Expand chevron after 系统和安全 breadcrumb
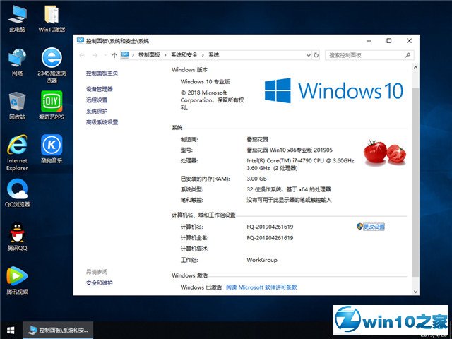This screenshot has width=452, height=339. point(203,55)
